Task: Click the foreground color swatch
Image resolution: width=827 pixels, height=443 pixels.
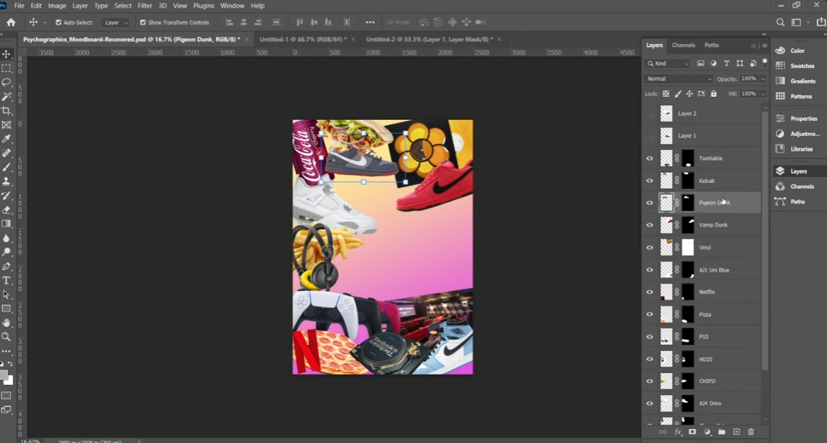Action: coord(4,375)
